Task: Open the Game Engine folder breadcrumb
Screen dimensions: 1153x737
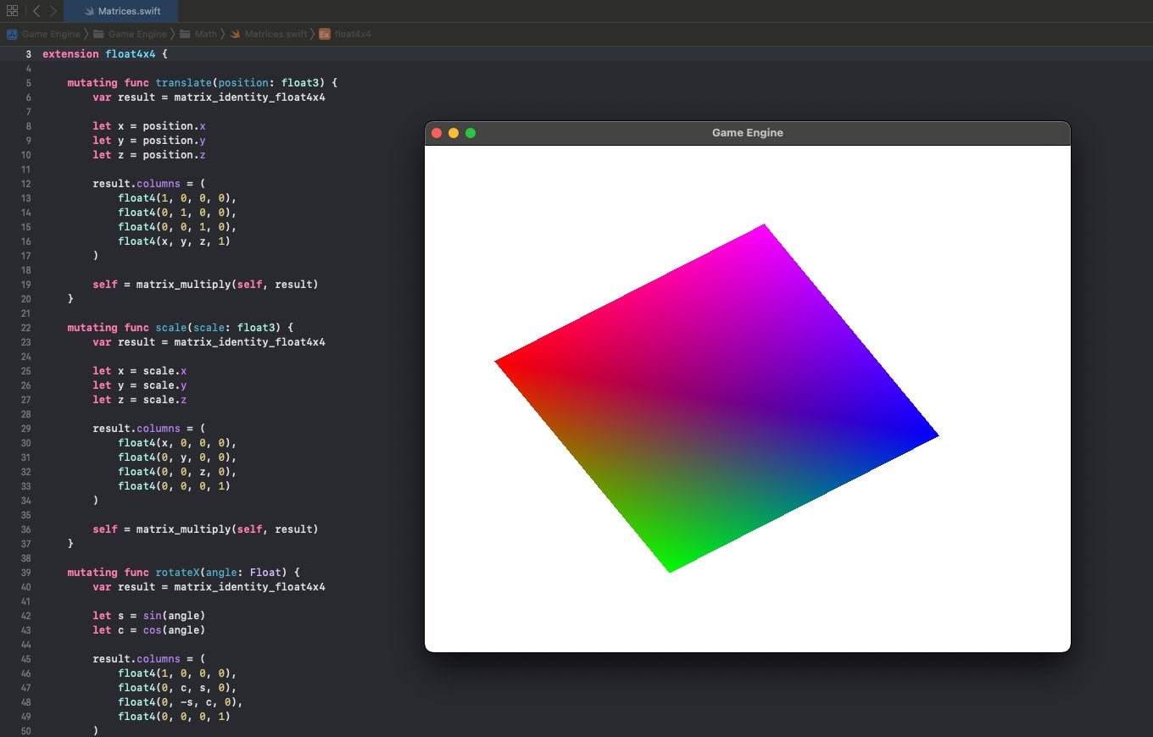Action: click(x=130, y=34)
